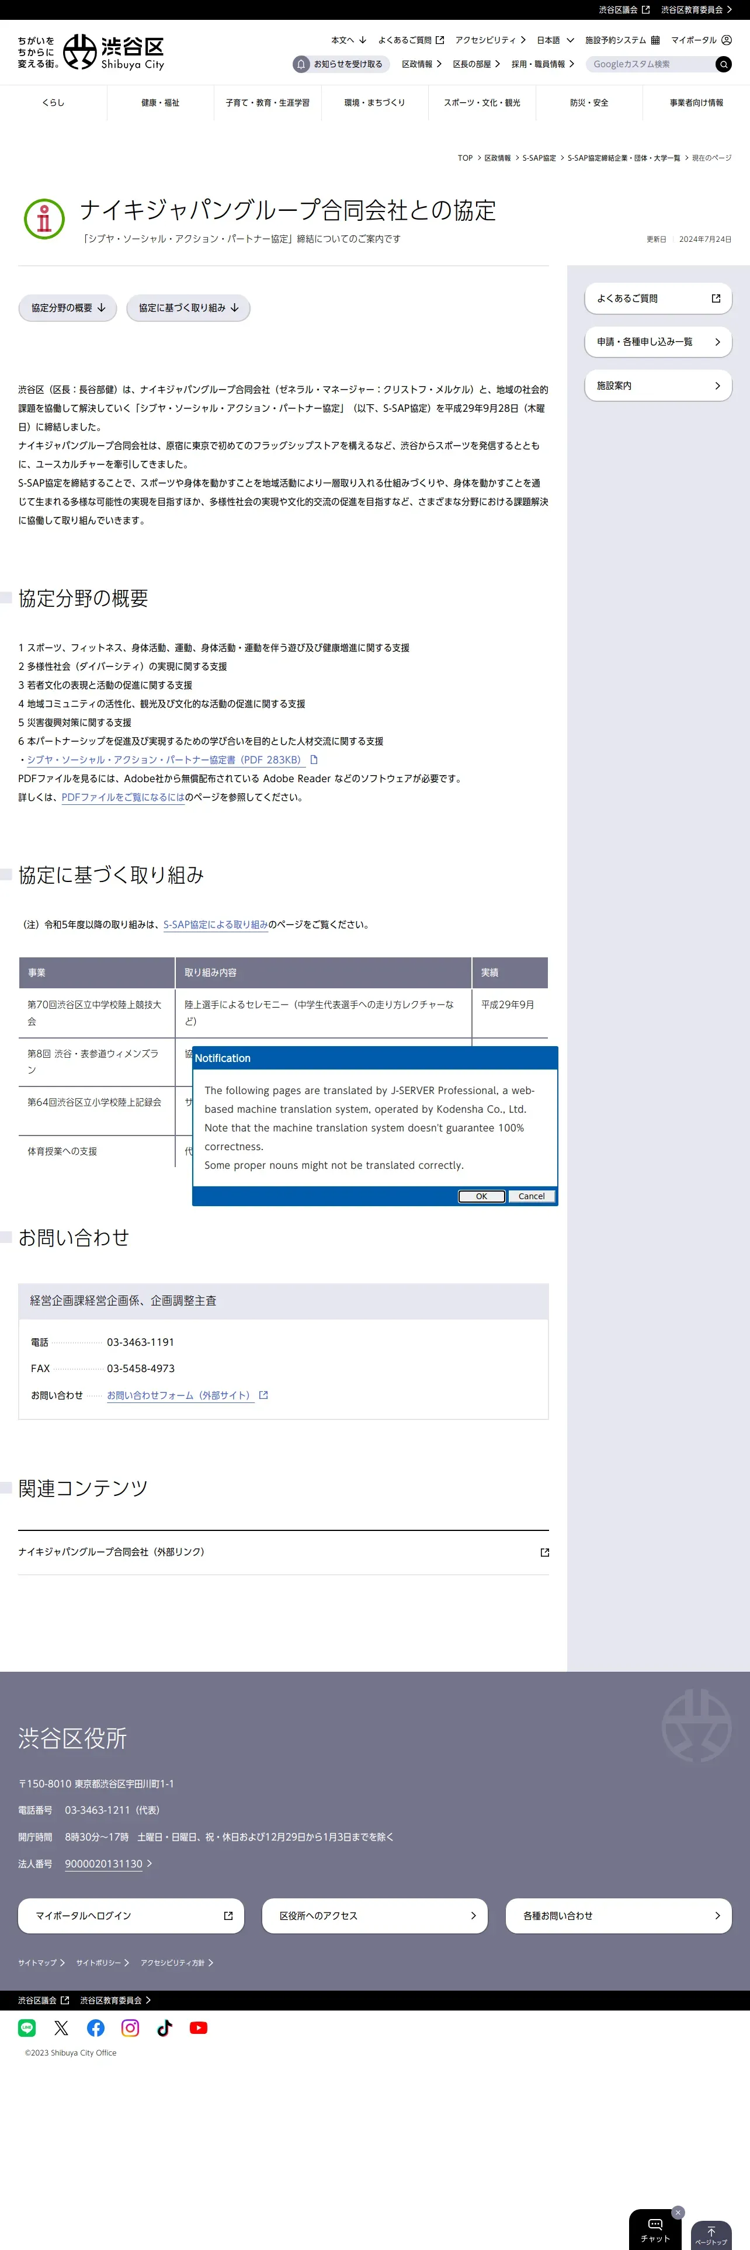Screen dimensions: 750x2250
Task: Open the My Portal user icon
Action: point(727,40)
